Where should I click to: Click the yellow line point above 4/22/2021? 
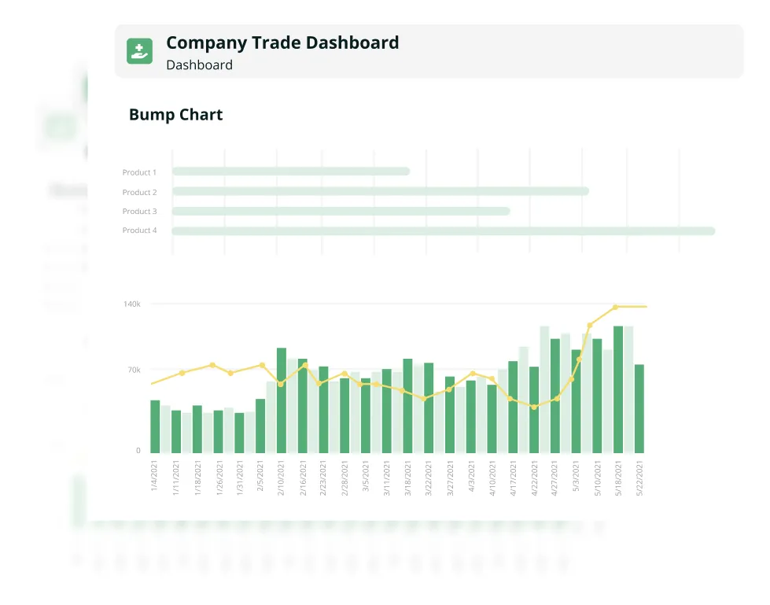[534, 407]
